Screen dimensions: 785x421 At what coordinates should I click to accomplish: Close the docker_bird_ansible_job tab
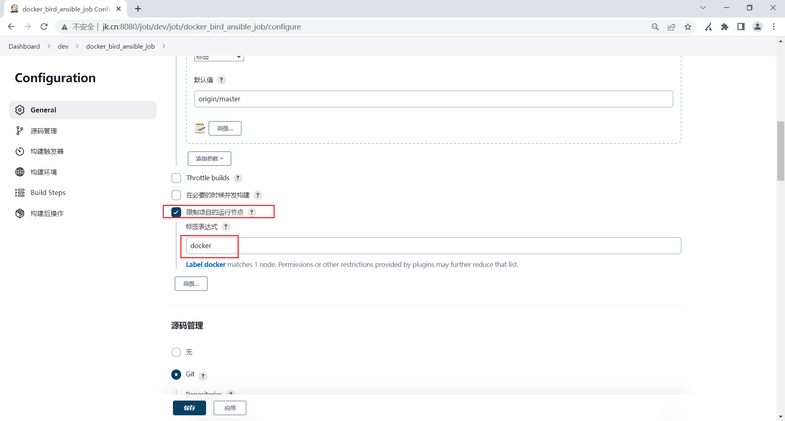coord(119,9)
